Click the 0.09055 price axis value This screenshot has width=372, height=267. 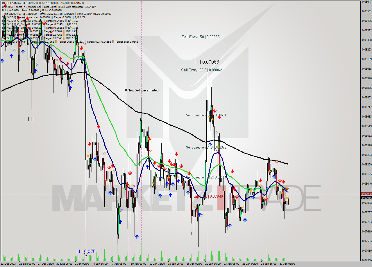[x=366, y=68]
